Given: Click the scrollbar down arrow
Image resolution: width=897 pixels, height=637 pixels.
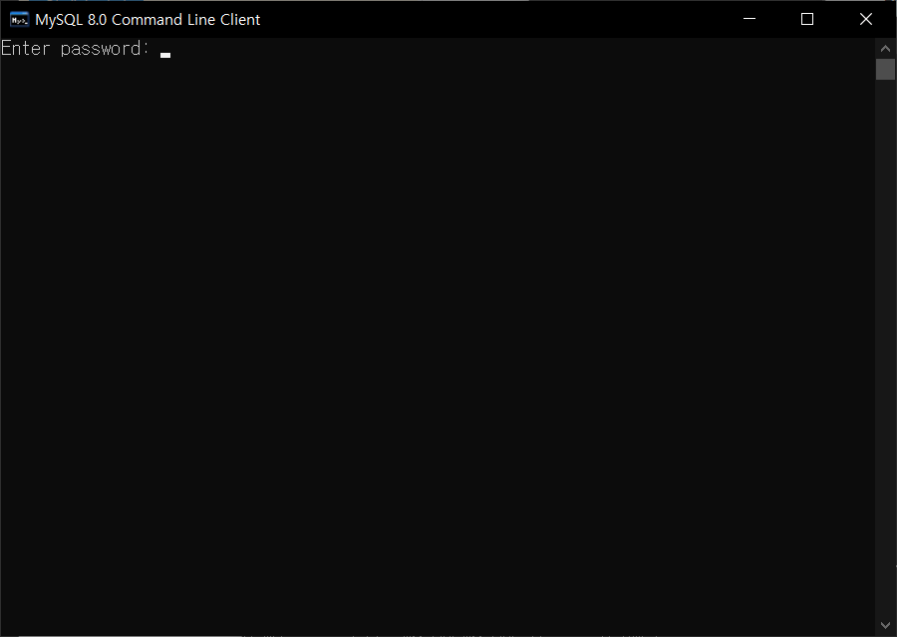Looking at the screenshot, I should [885, 625].
